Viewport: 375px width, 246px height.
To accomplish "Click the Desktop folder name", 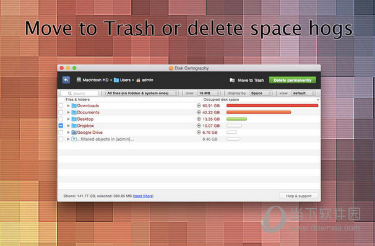I will point(85,119).
